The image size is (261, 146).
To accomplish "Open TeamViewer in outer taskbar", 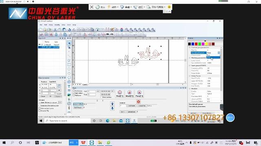I will (x=91, y=142).
